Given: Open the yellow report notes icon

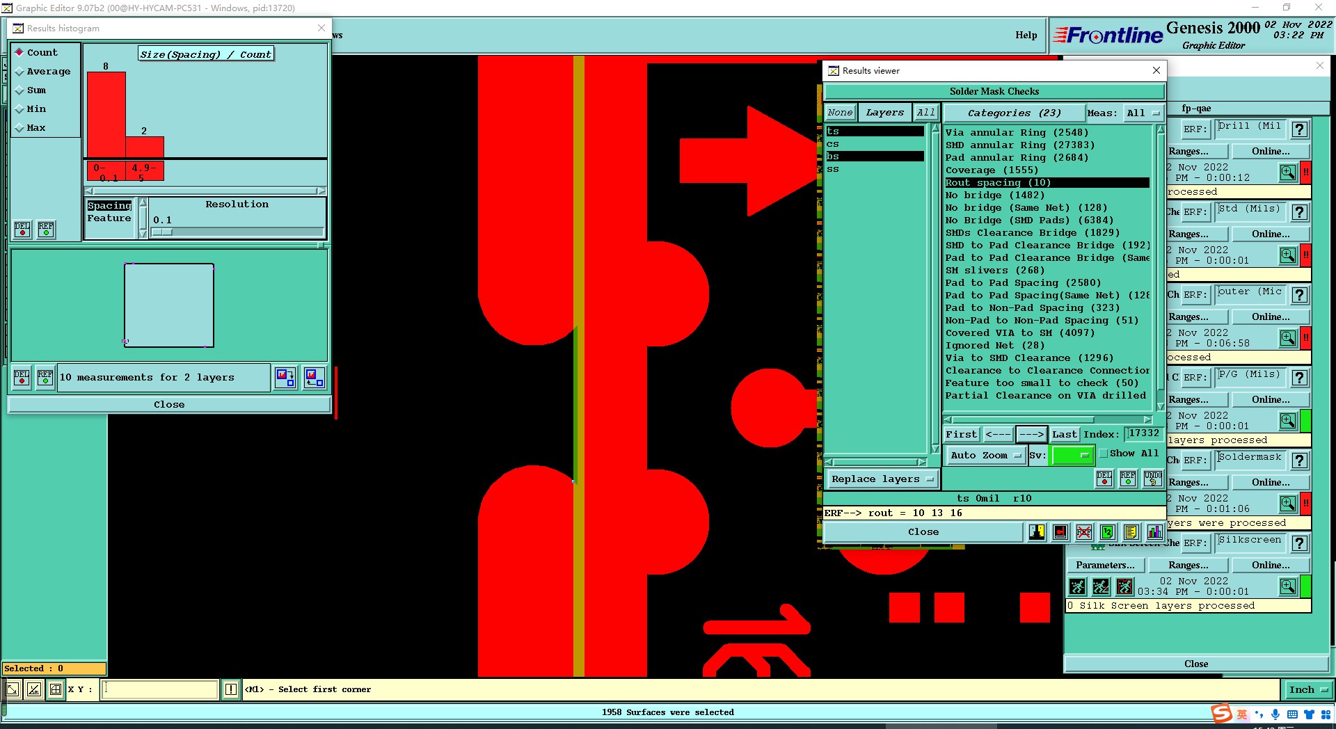Looking at the screenshot, I should coord(1131,532).
